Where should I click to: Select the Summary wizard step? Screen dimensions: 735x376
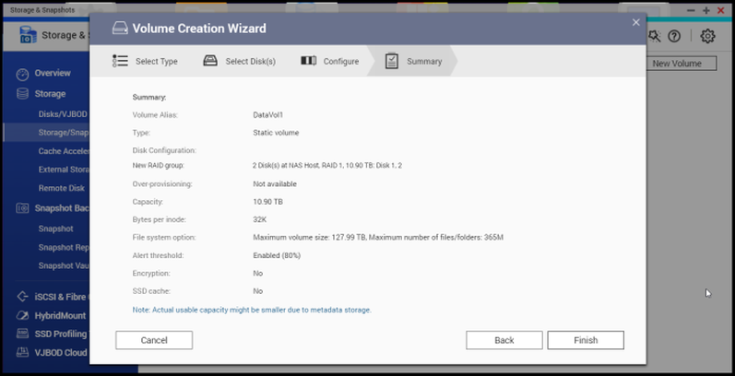point(412,62)
